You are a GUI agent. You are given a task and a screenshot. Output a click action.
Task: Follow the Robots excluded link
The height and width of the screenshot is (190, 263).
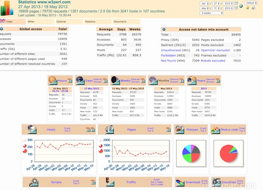click(x=213, y=61)
